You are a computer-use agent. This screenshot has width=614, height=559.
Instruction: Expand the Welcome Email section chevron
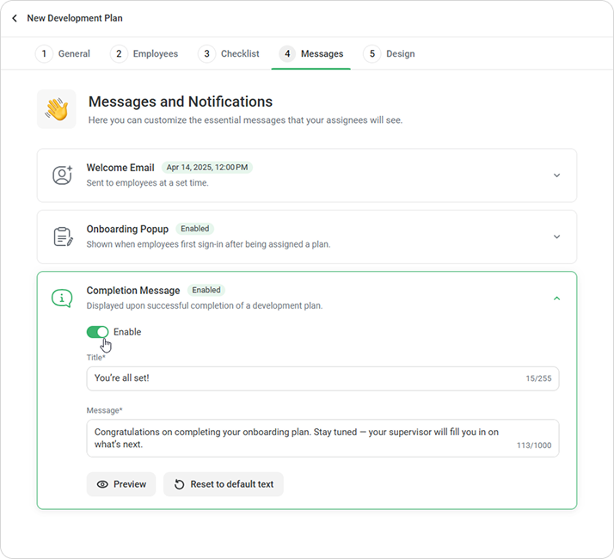pyautogui.click(x=556, y=175)
